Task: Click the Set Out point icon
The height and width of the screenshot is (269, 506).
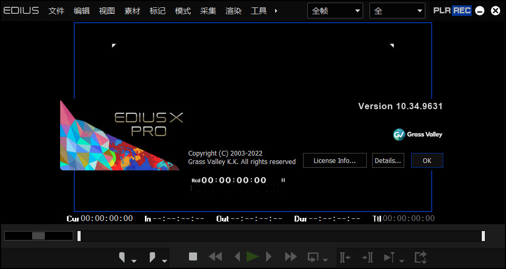Action: [152, 257]
